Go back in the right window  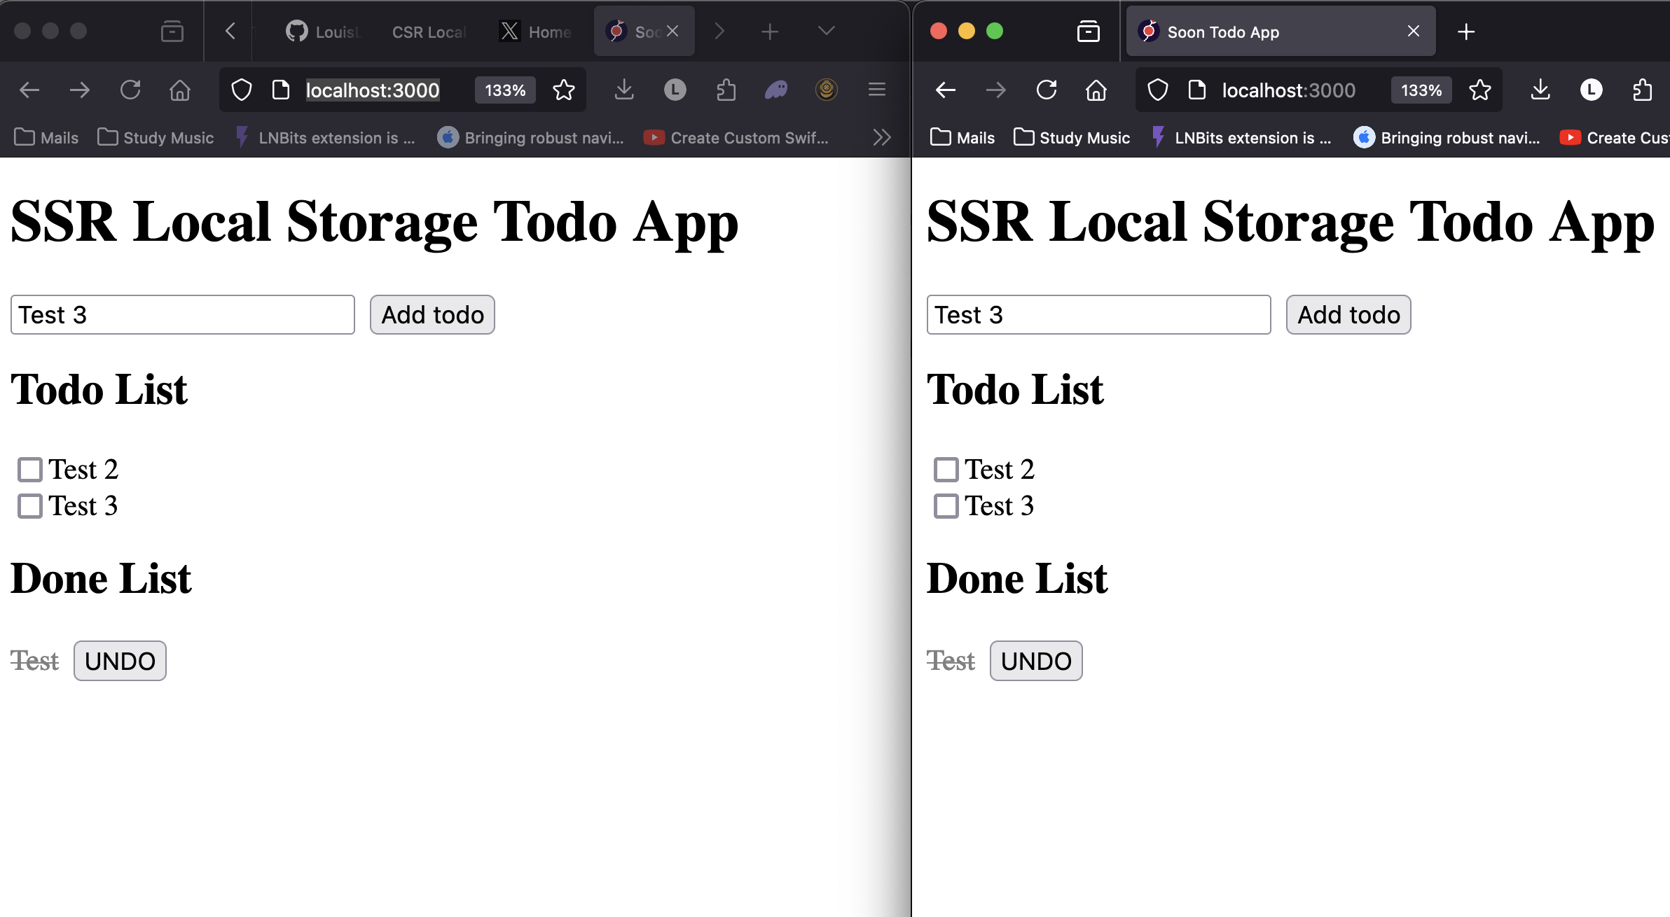point(946,90)
